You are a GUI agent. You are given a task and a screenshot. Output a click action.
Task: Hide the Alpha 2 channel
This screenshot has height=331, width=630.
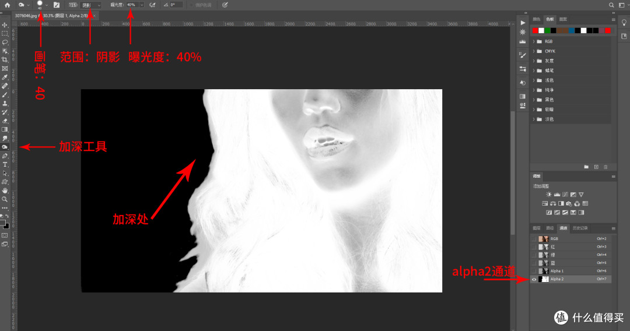[534, 279]
